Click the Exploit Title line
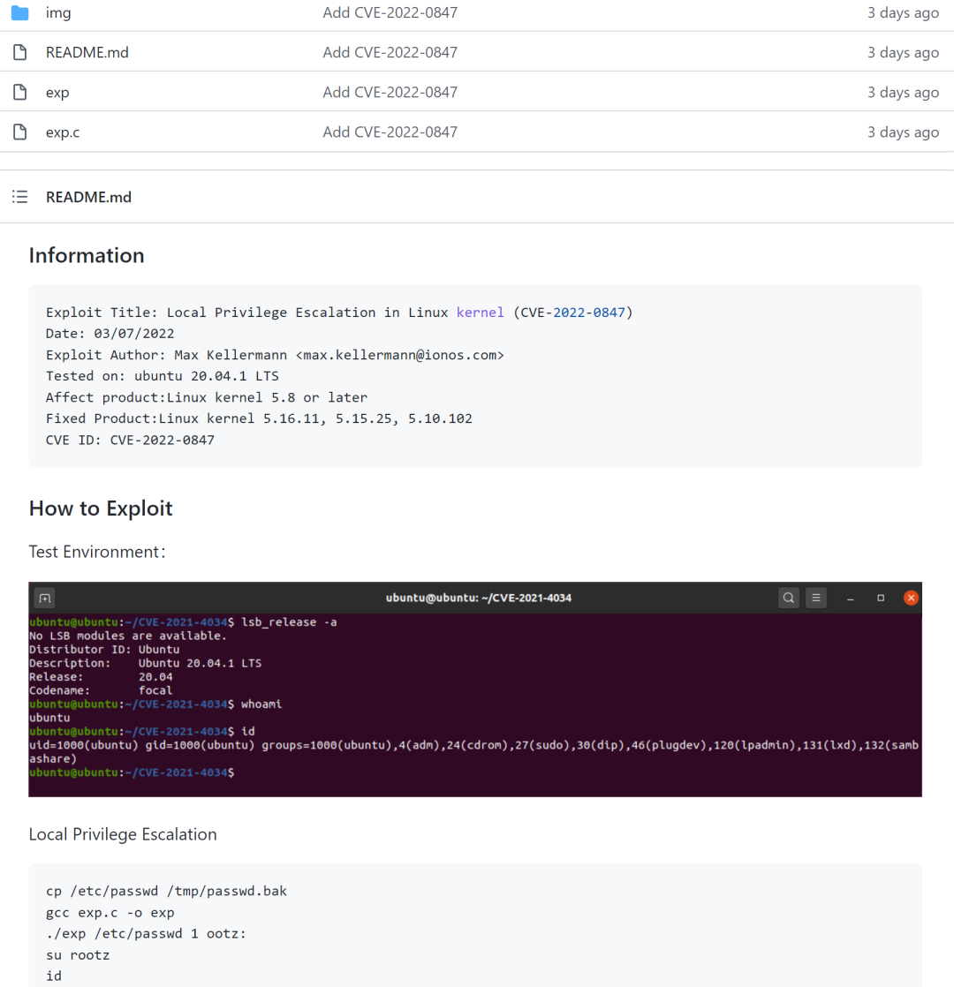This screenshot has height=987, width=954. coord(339,313)
